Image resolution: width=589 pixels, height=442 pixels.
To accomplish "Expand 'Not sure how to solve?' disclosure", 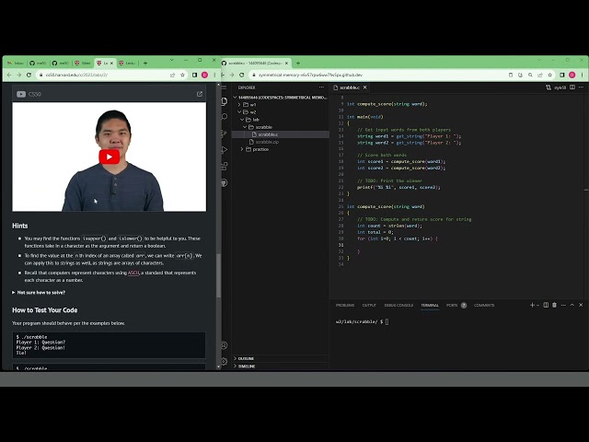I will (x=39, y=293).
